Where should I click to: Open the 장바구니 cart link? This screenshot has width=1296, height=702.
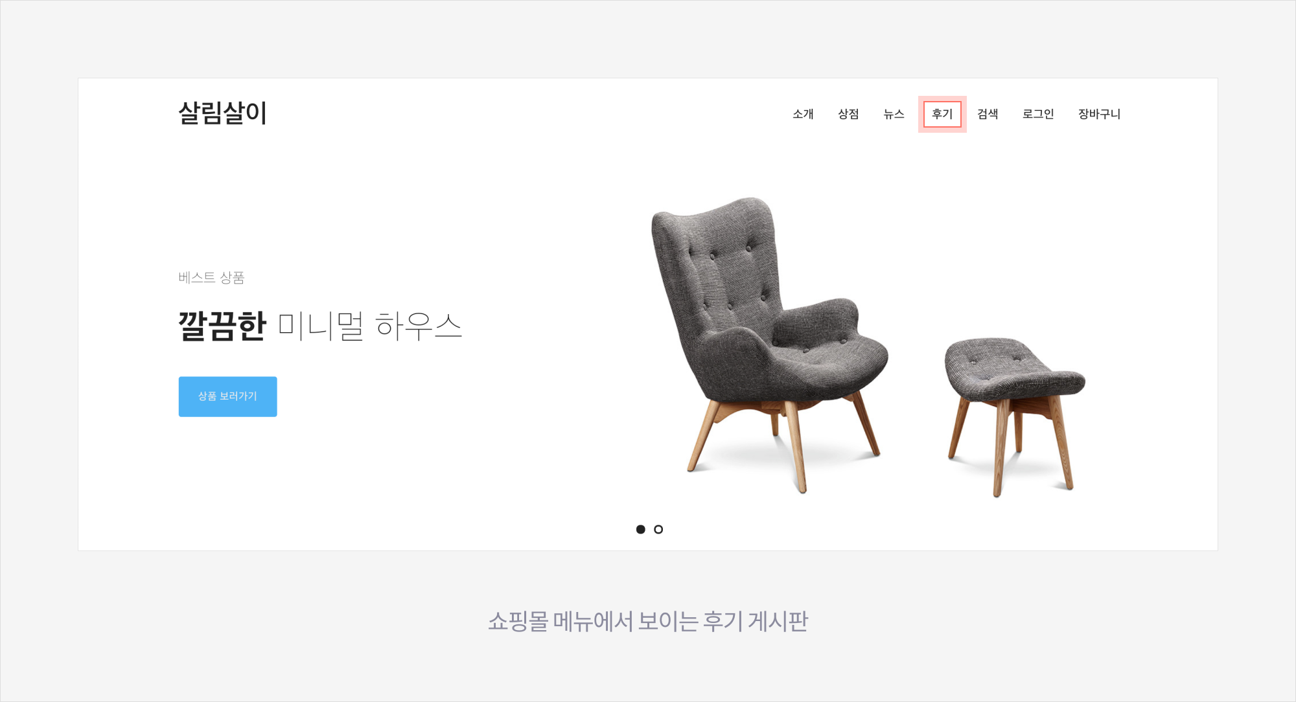pyautogui.click(x=1099, y=114)
